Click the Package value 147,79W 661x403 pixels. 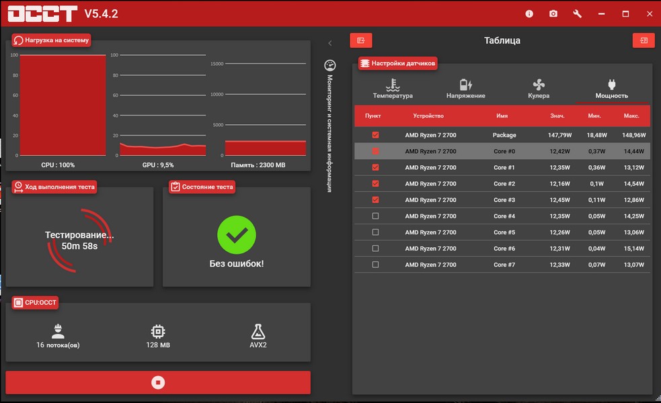click(560, 135)
